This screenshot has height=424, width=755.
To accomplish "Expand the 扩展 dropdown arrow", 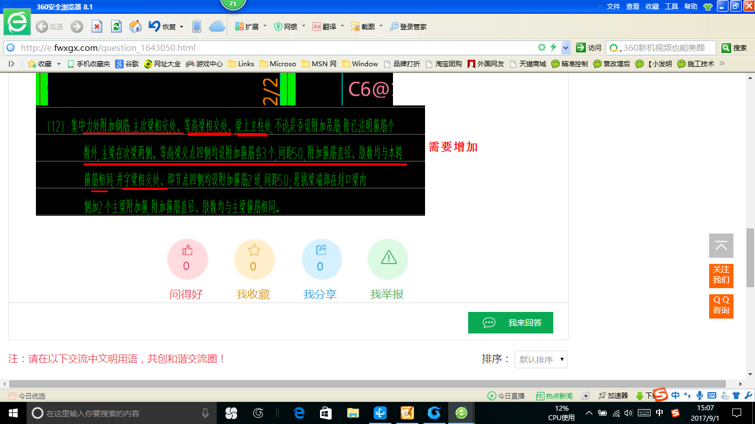I will click(265, 26).
